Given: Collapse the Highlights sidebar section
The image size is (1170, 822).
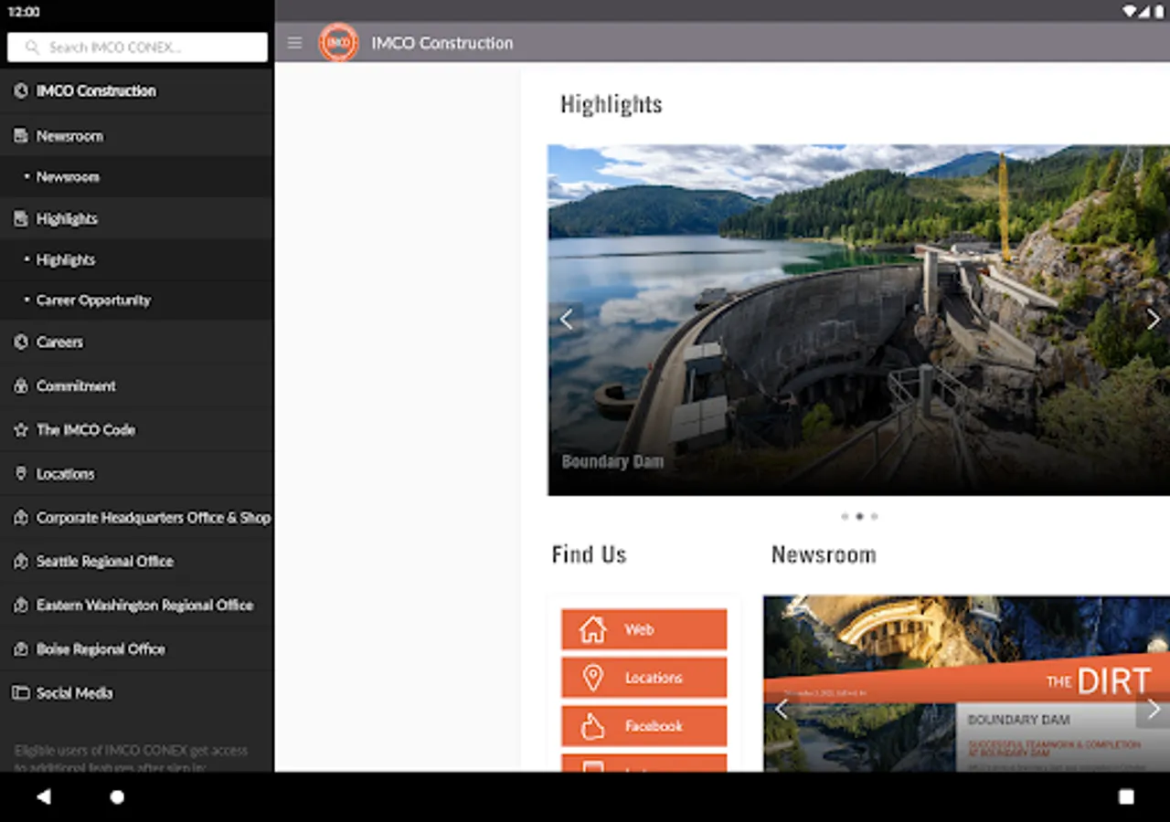Looking at the screenshot, I should pos(137,219).
